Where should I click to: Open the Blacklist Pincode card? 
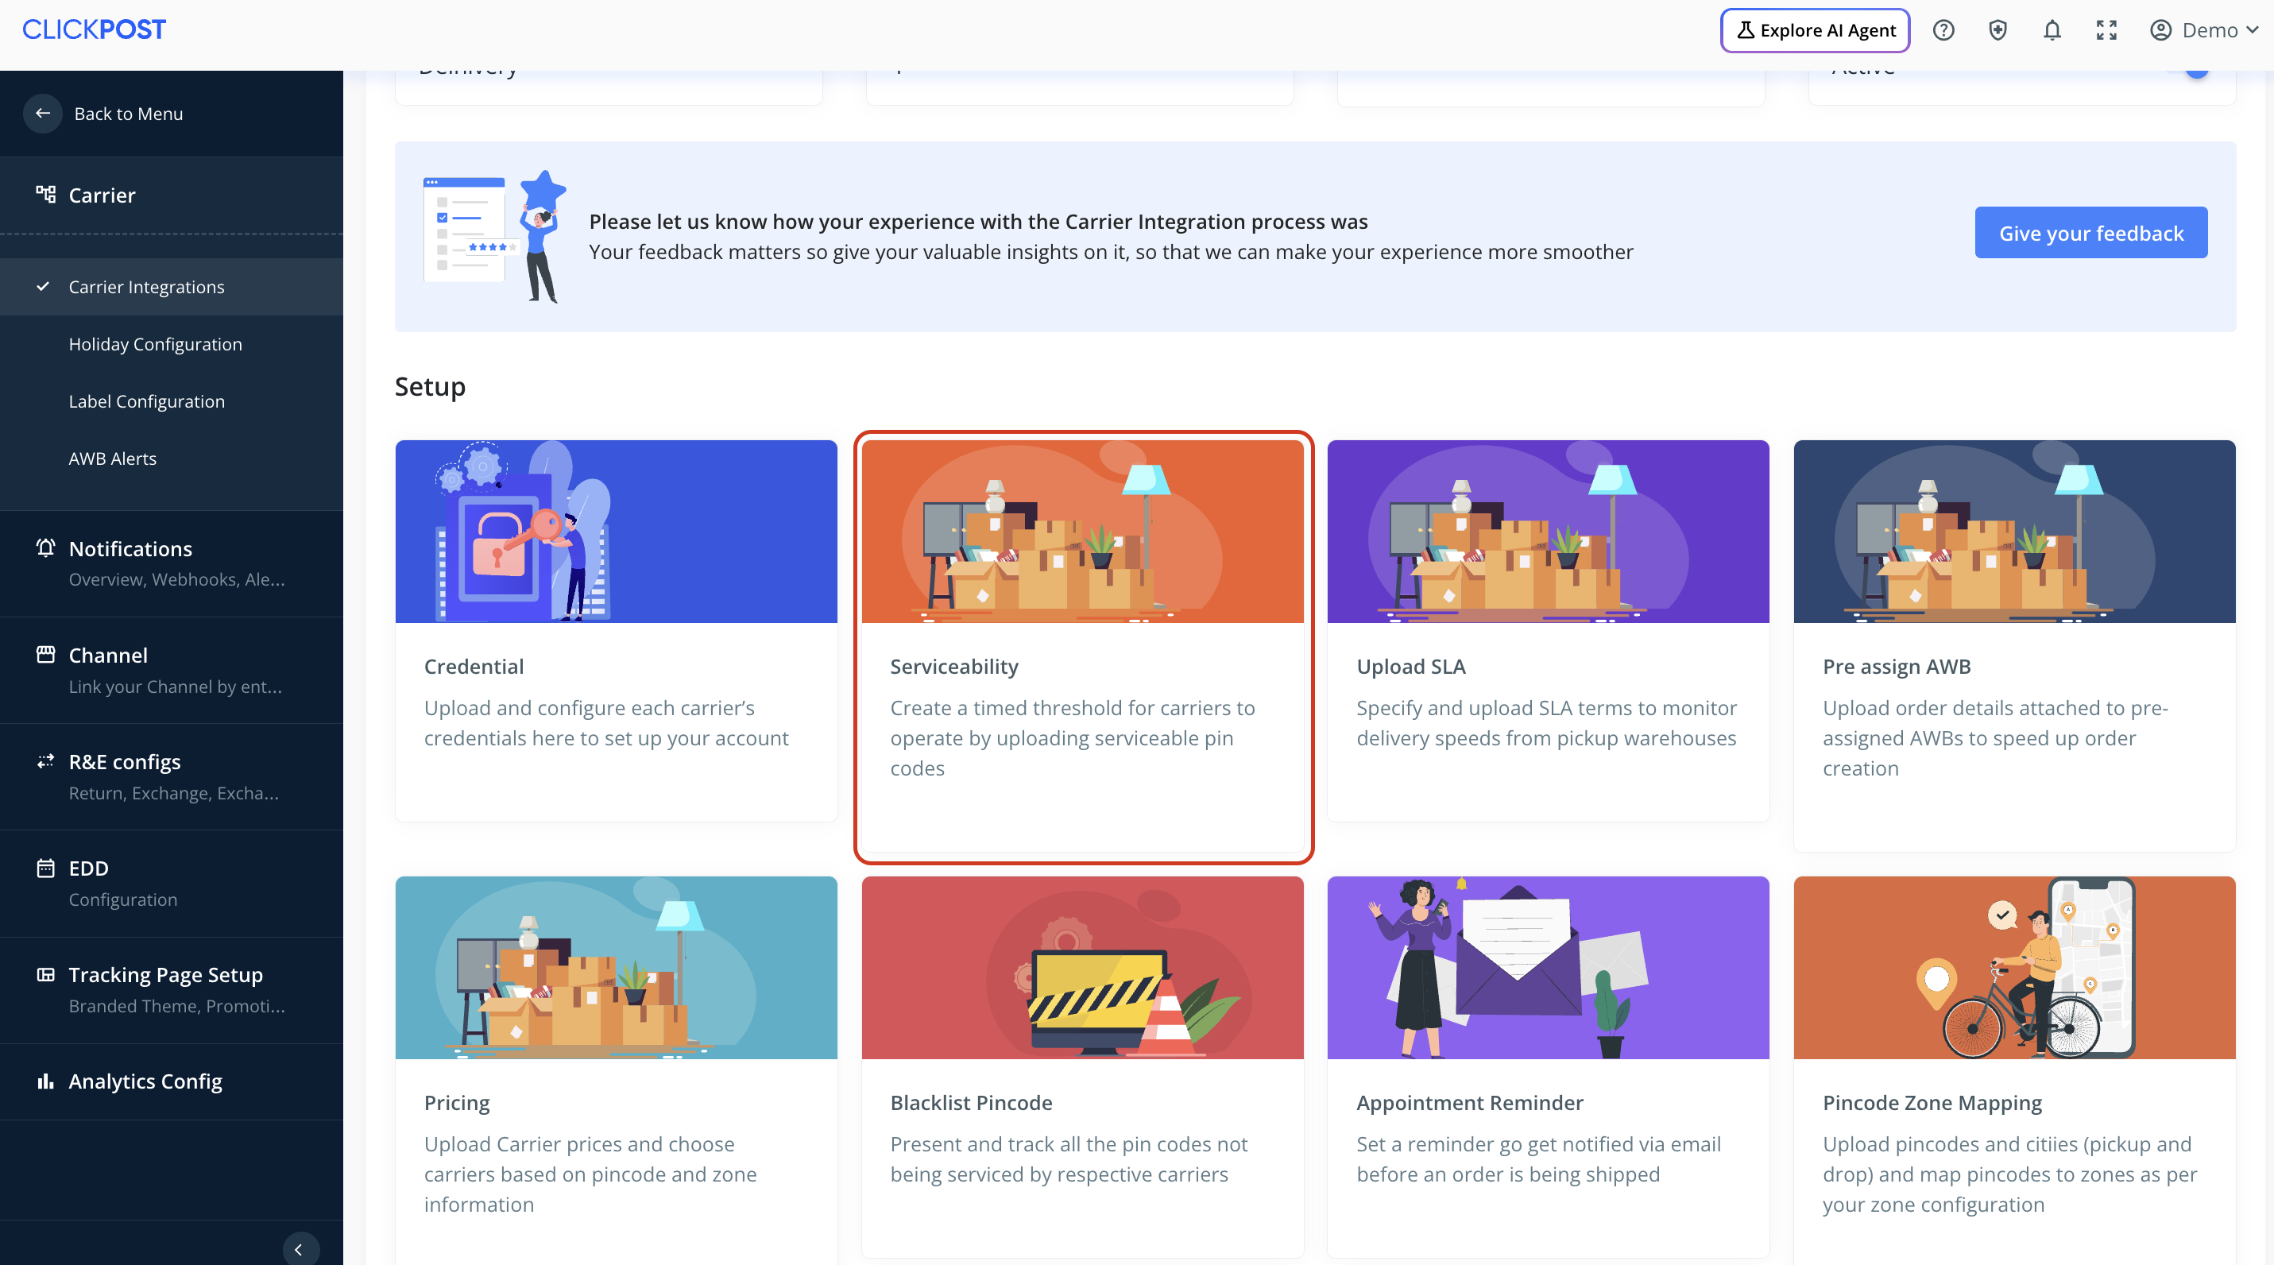[x=1082, y=1066]
